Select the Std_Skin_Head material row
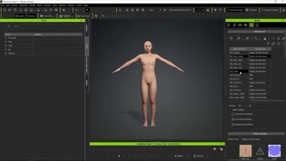The width and height of the screenshot is (286, 161). pos(250,56)
